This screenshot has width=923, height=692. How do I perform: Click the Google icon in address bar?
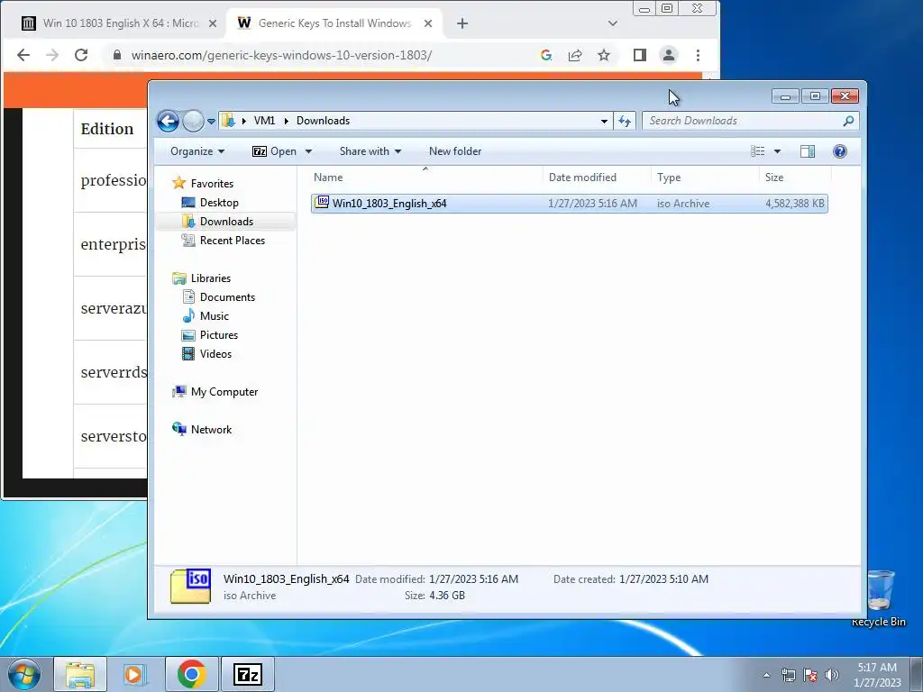point(545,55)
